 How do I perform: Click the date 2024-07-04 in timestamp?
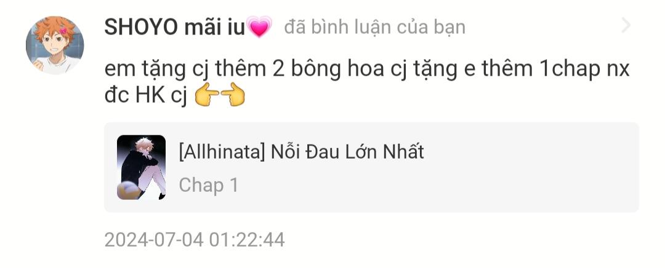coord(154,240)
